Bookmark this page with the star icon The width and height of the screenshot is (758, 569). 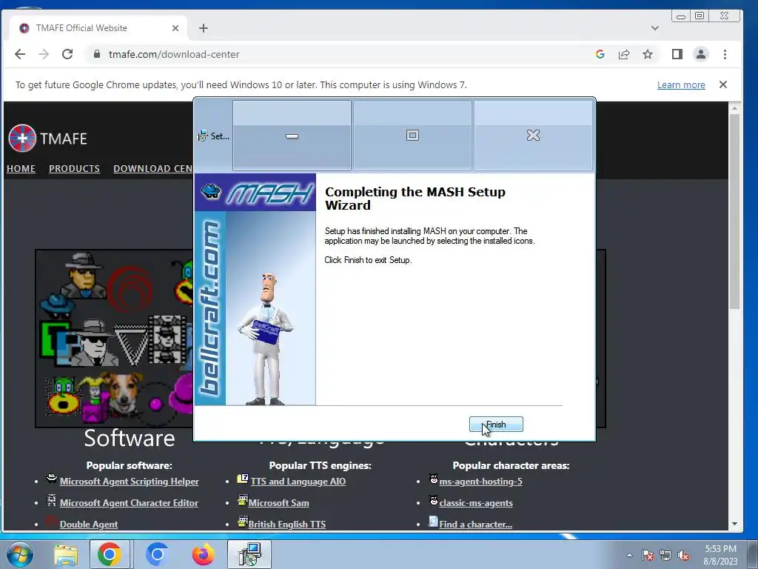648,54
